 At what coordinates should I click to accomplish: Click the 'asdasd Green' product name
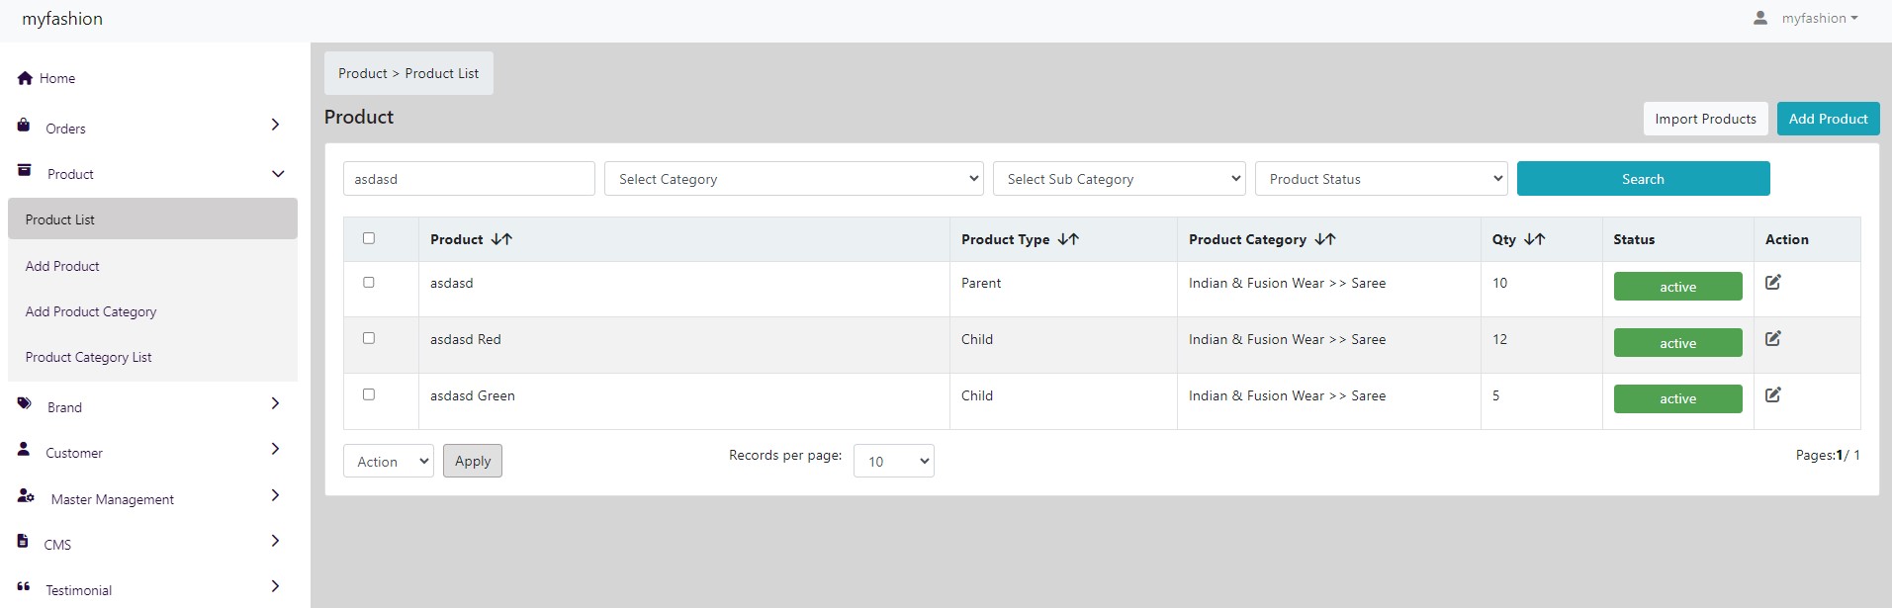(472, 395)
